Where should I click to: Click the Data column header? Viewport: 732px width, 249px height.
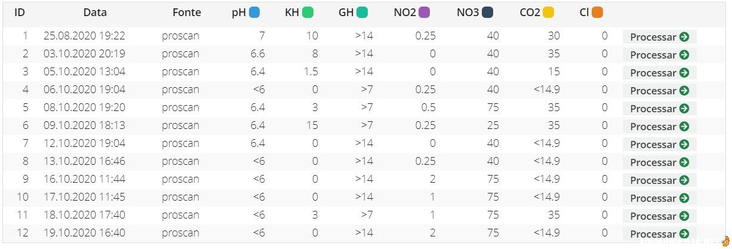tap(95, 12)
